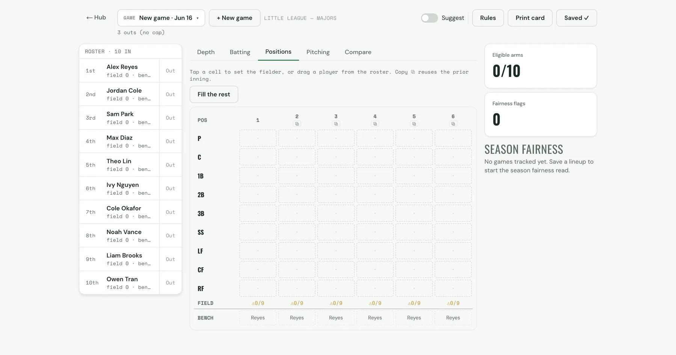Image resolution: width=676 pixels, height=355 pixels.
Task: Open the Rules button
Action: click(488, 18)
